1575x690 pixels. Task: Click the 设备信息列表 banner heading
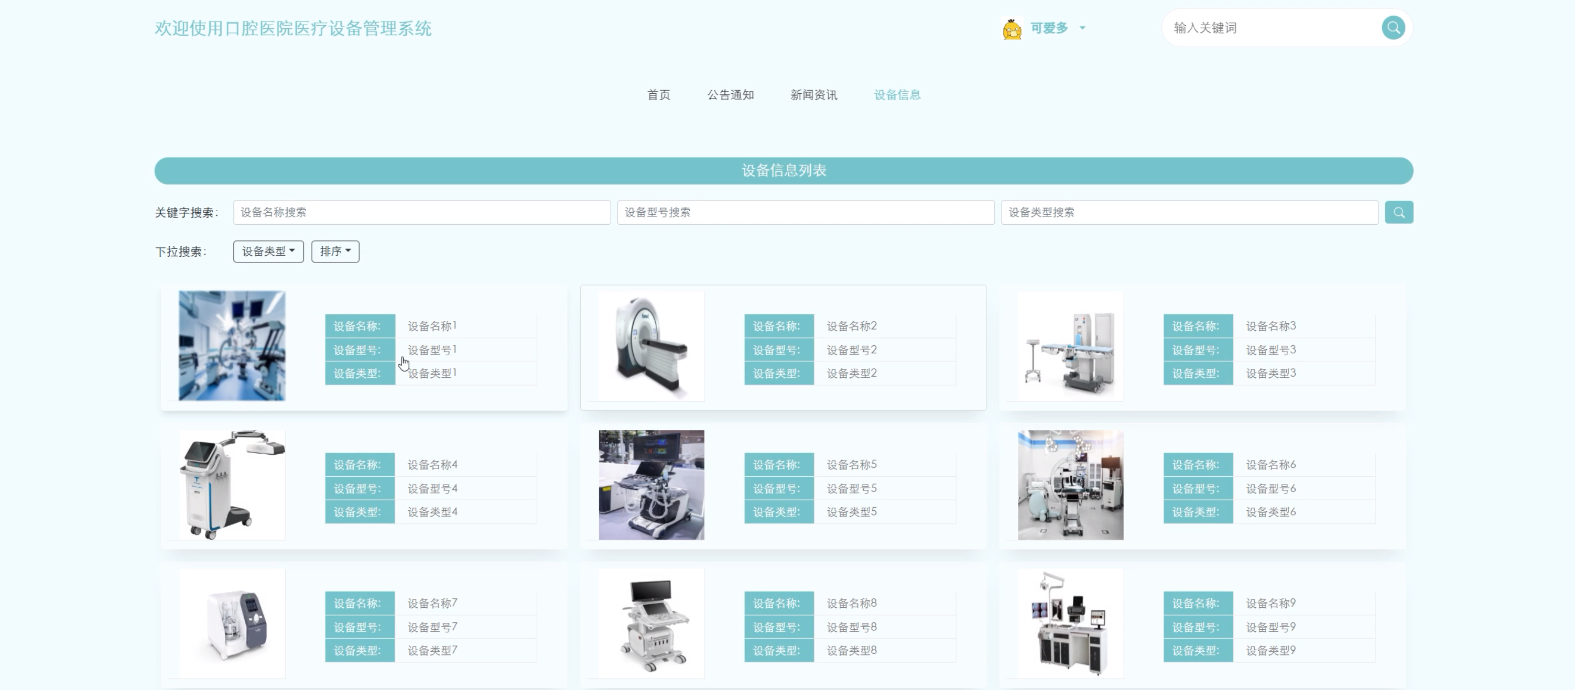[x=784, y=170]
